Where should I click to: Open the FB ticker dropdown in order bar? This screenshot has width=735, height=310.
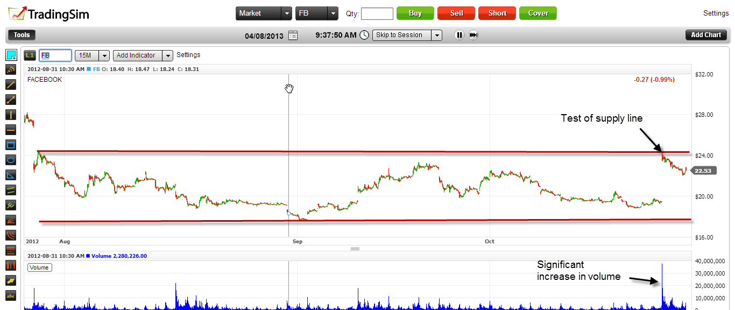click(317, 13)
